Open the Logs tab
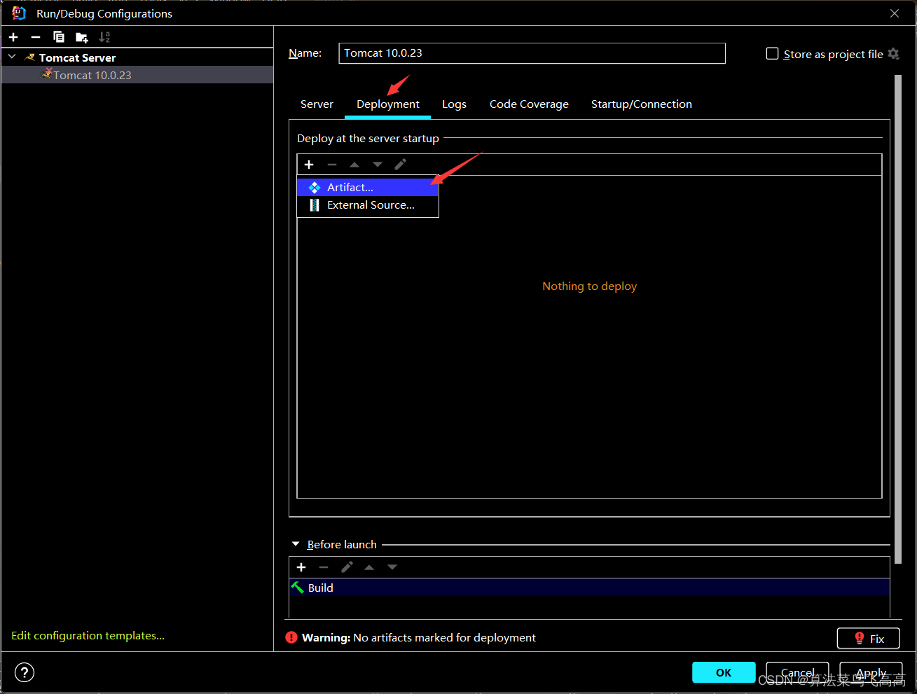Viewport: 917px width, 694px height. [454, 104]
